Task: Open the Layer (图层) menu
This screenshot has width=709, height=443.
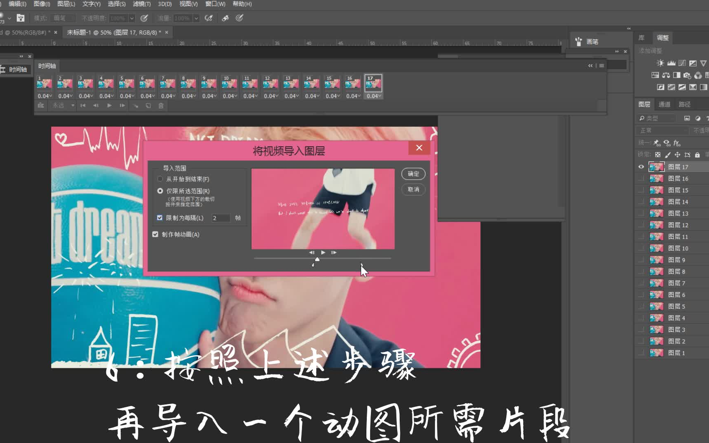Action: pos(66,4)
